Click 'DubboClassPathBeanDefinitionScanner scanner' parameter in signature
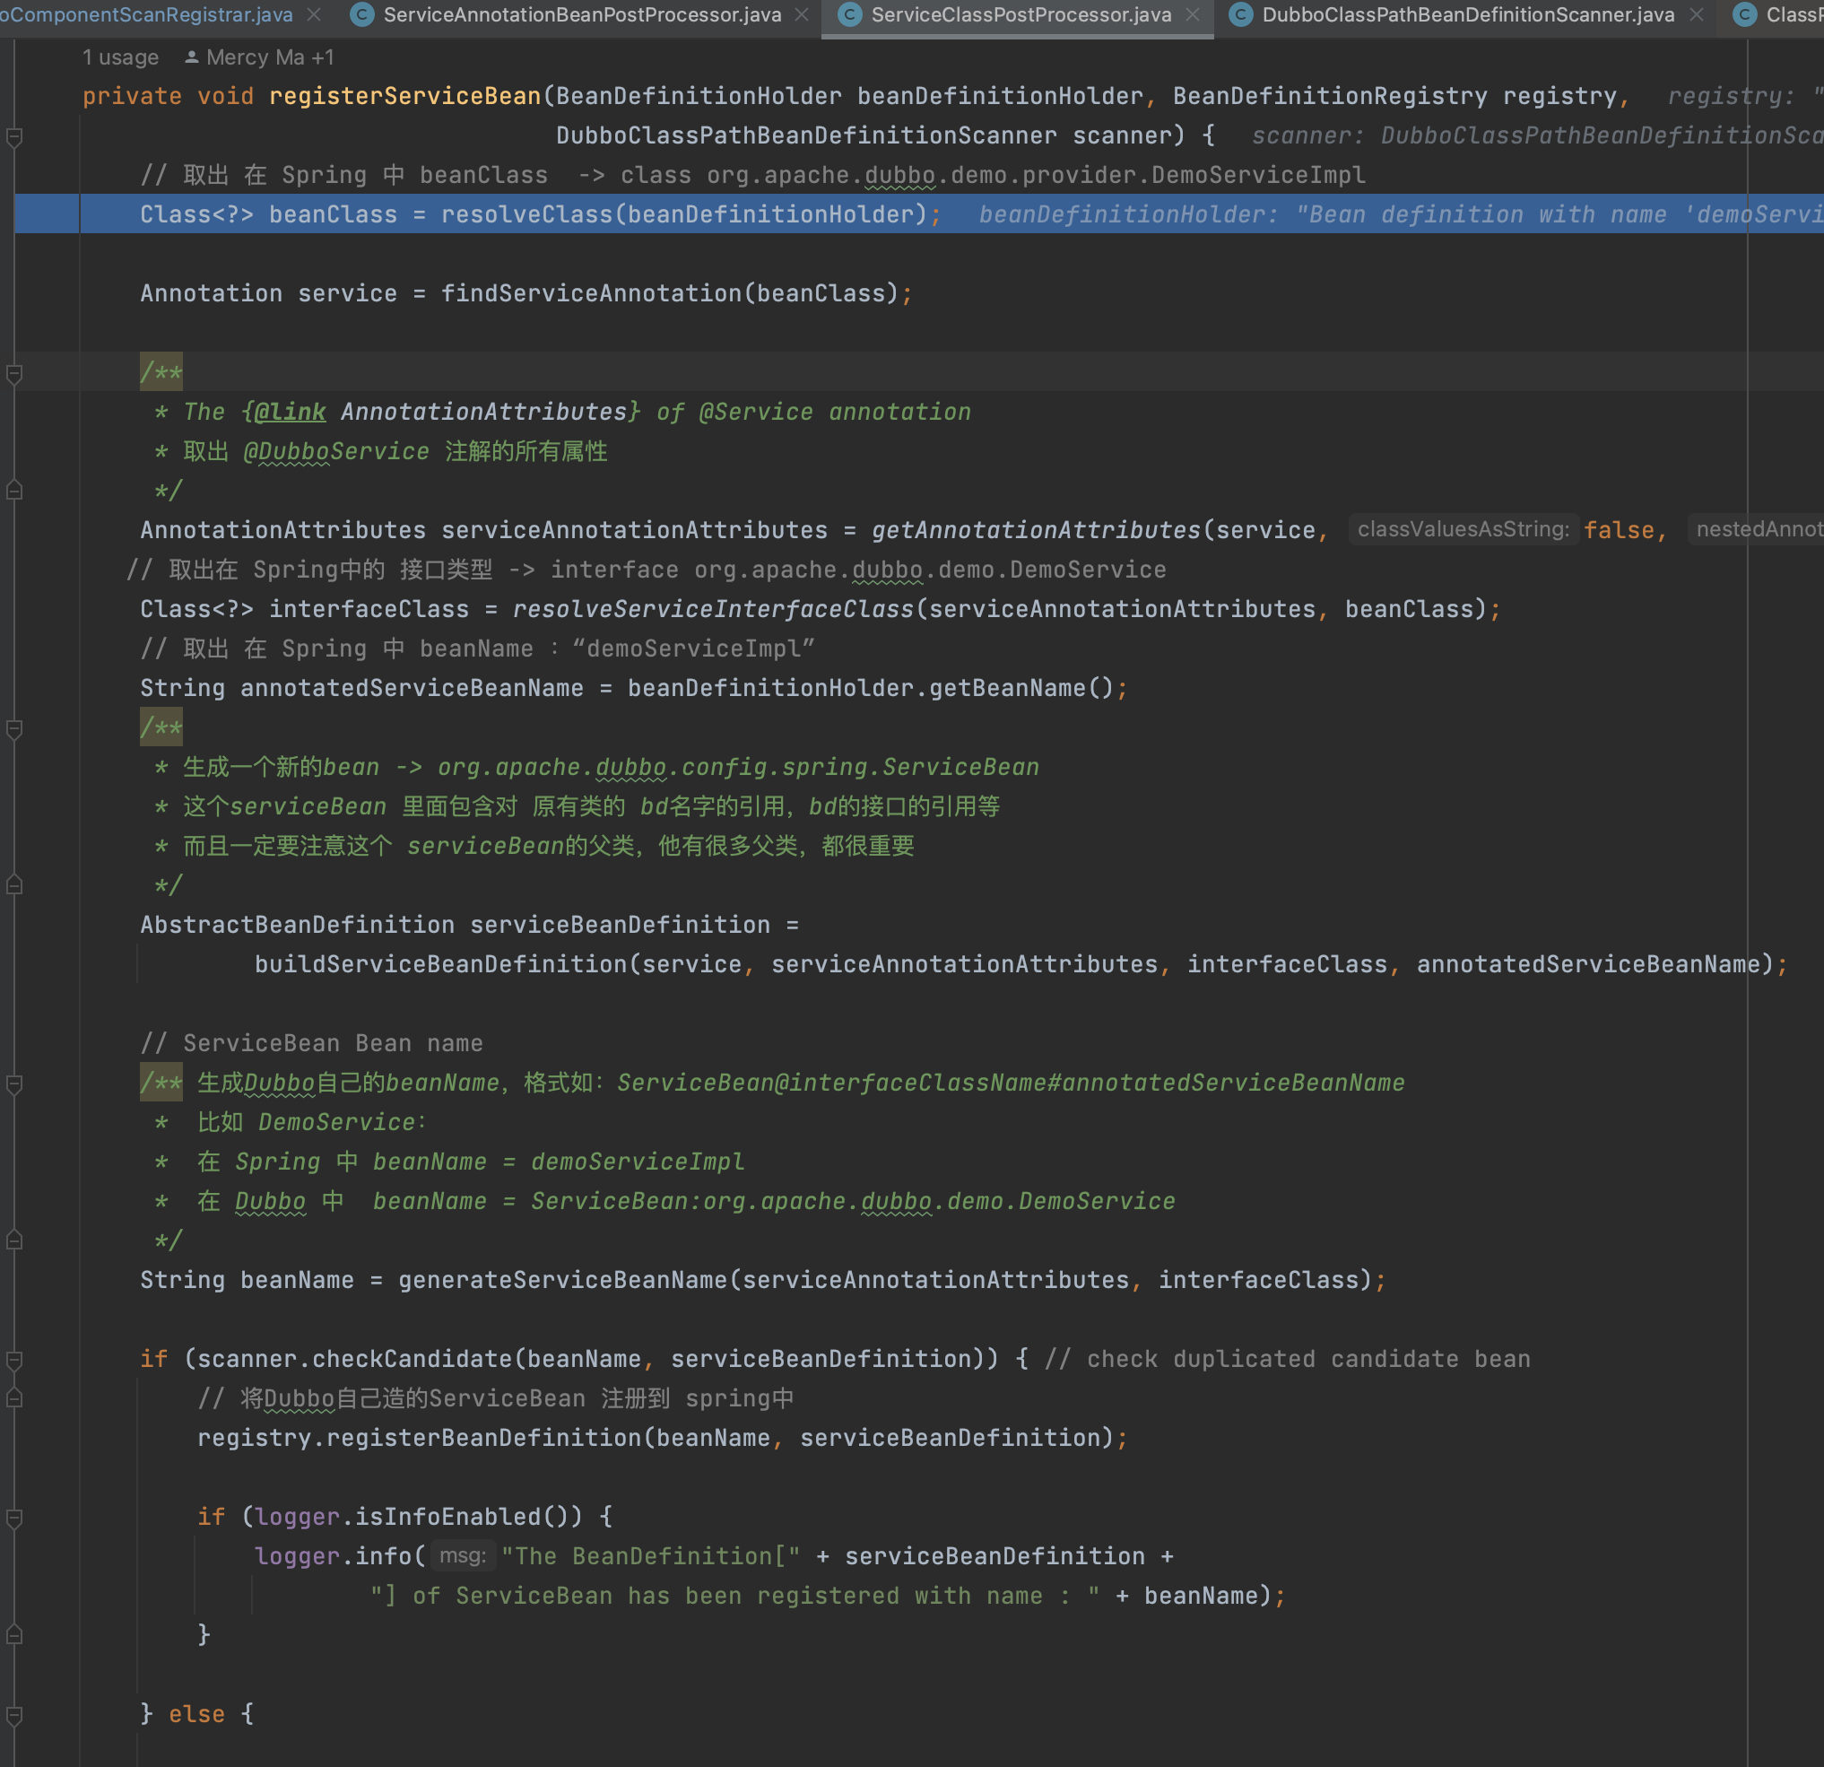Screen dimensions: 1824x1767 [864, 136]
